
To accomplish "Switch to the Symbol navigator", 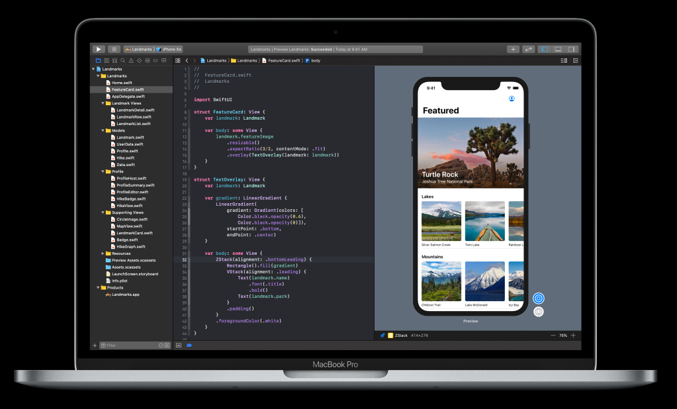I will tap(115, 60).
